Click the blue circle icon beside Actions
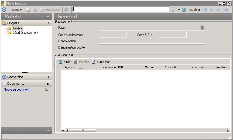233x140 pixels. (4, 10)
